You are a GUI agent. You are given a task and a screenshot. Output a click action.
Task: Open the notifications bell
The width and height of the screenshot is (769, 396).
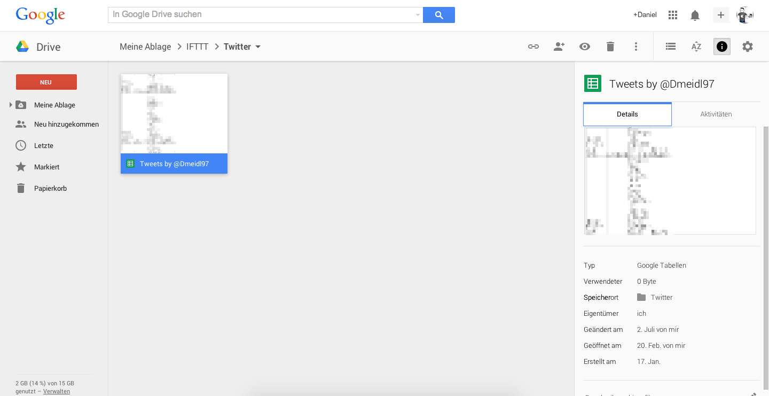(x=695, y=15)
